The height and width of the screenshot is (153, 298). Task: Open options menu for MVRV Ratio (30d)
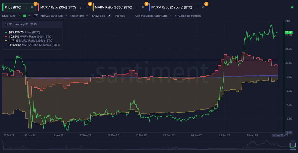click(81, 7)
